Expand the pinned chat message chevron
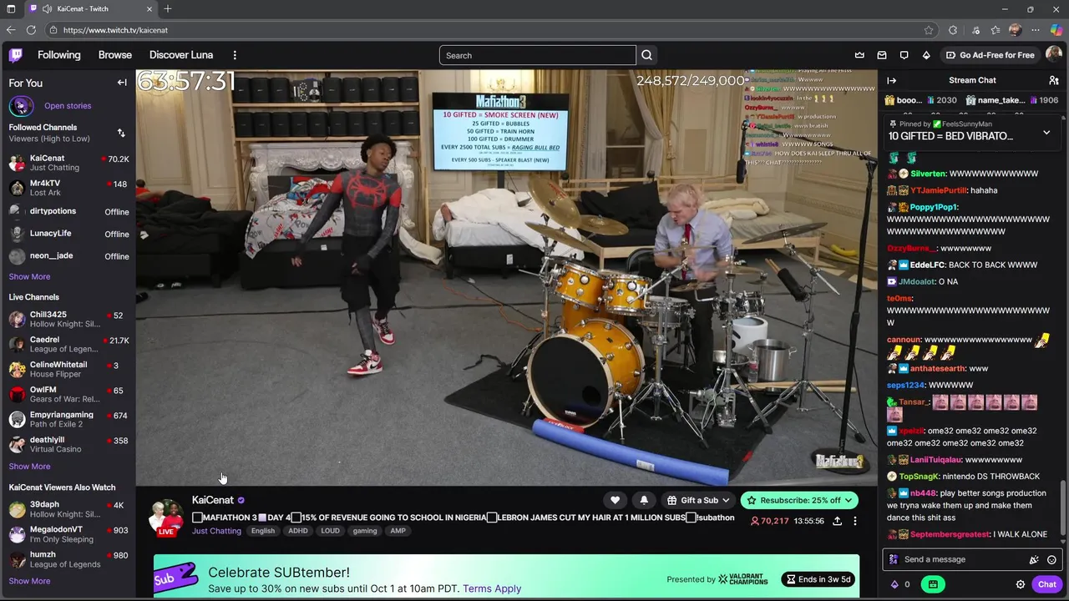Image resolution: width=1069 pixels, height=601 pixels. (1046, 133)
